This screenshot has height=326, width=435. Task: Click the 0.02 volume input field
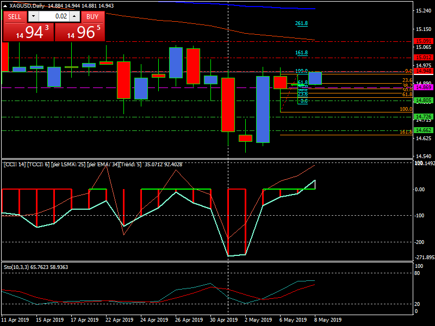[x=54, y=17]
